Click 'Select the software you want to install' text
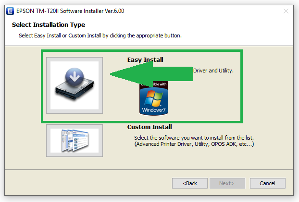The width and height of the screenshot is (299, 202). (x=194, y=138)
